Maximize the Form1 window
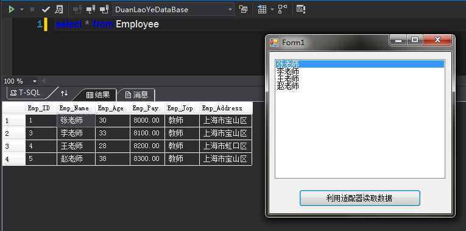 [415, 40]
